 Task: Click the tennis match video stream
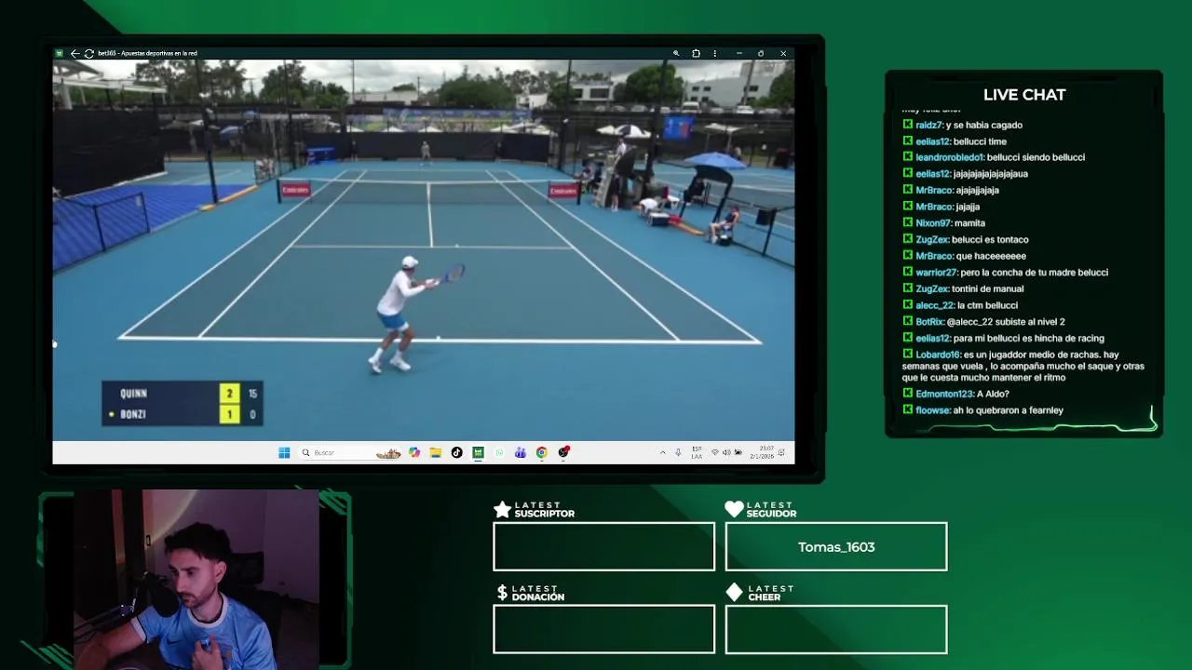pos(424,250)
